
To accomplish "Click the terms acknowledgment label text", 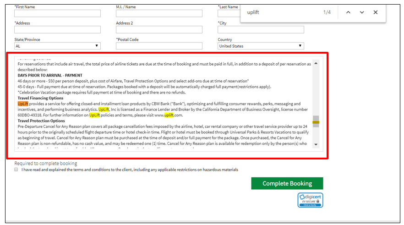I will [x=130, y=170].
